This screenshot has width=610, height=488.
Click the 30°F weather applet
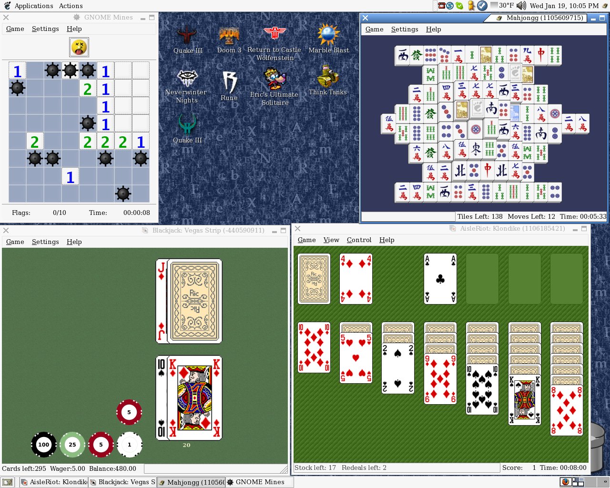click(502, 6)
